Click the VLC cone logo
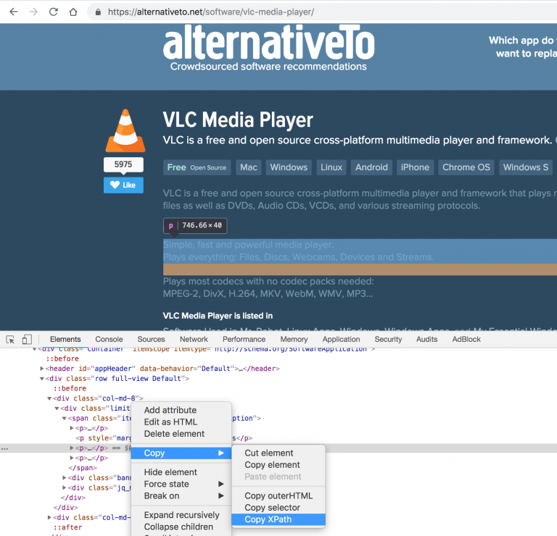 click(125, 130)
